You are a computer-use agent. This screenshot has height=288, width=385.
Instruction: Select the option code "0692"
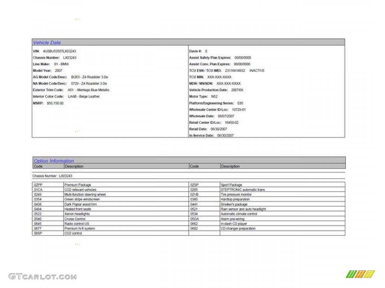[x=194, y=228]
